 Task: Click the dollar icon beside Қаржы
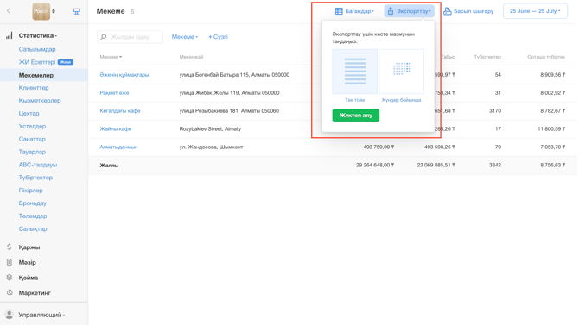10,247
